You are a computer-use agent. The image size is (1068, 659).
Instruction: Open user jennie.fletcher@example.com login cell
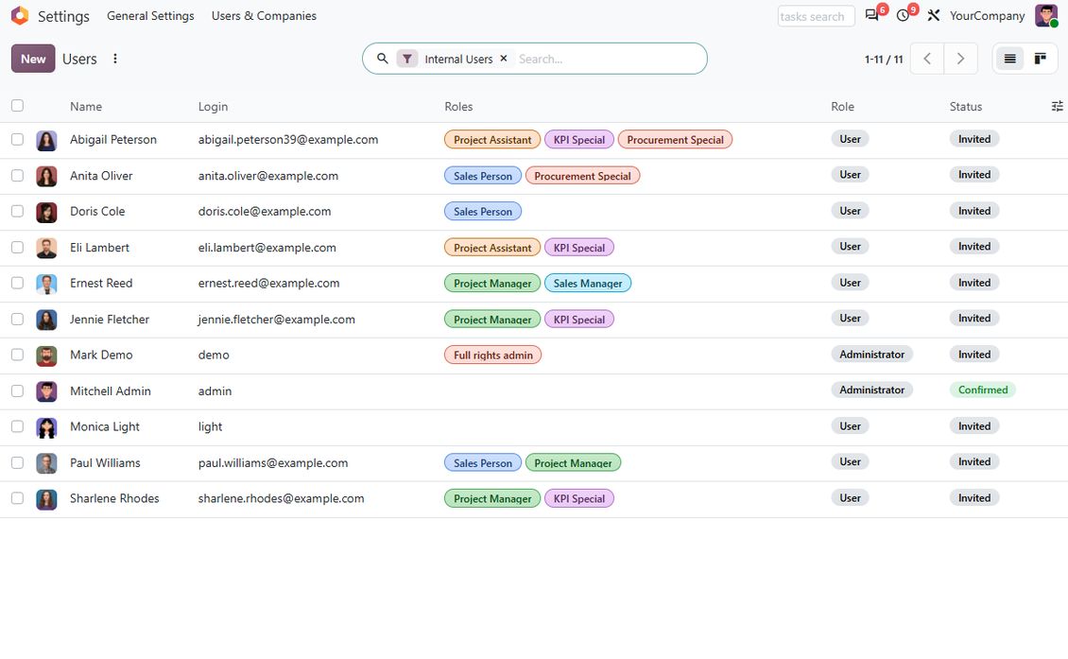click(277, 320)
